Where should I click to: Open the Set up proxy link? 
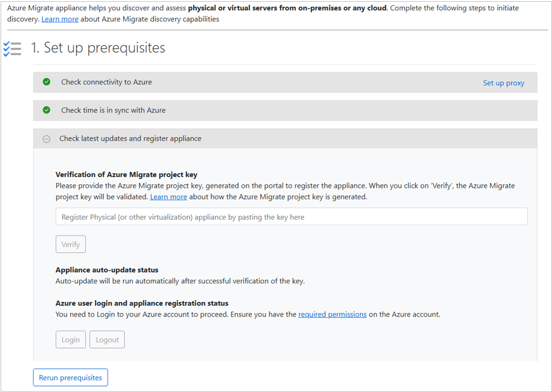pyautogui.click(x=503, y=83)
